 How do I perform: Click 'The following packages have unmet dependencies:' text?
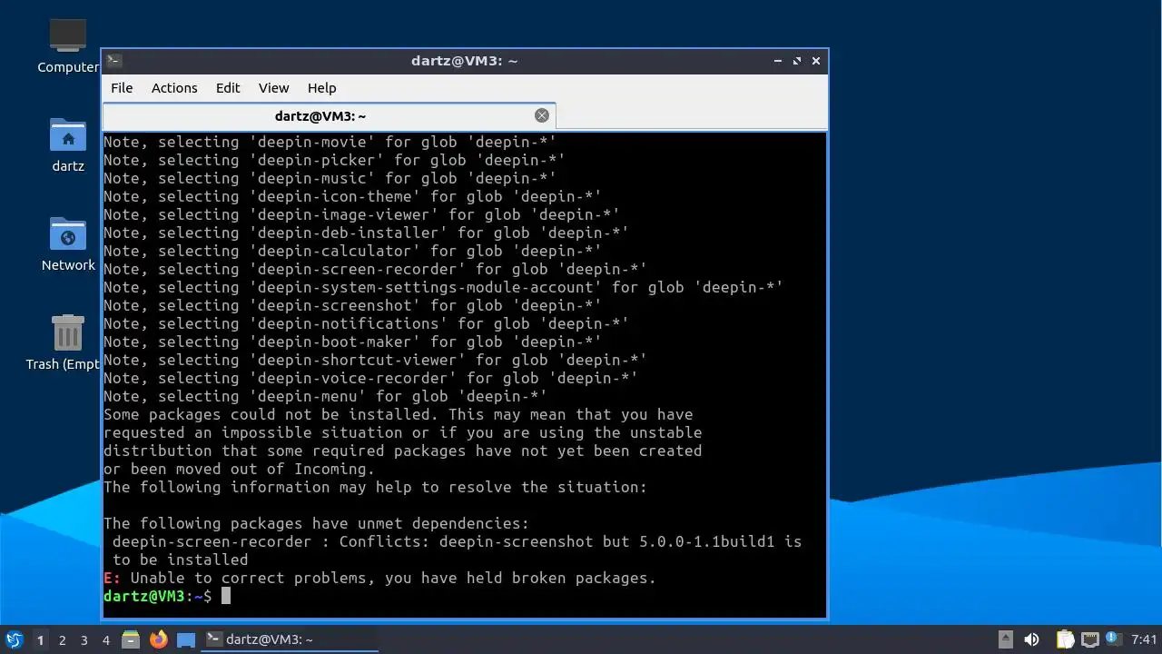(316, 523)
